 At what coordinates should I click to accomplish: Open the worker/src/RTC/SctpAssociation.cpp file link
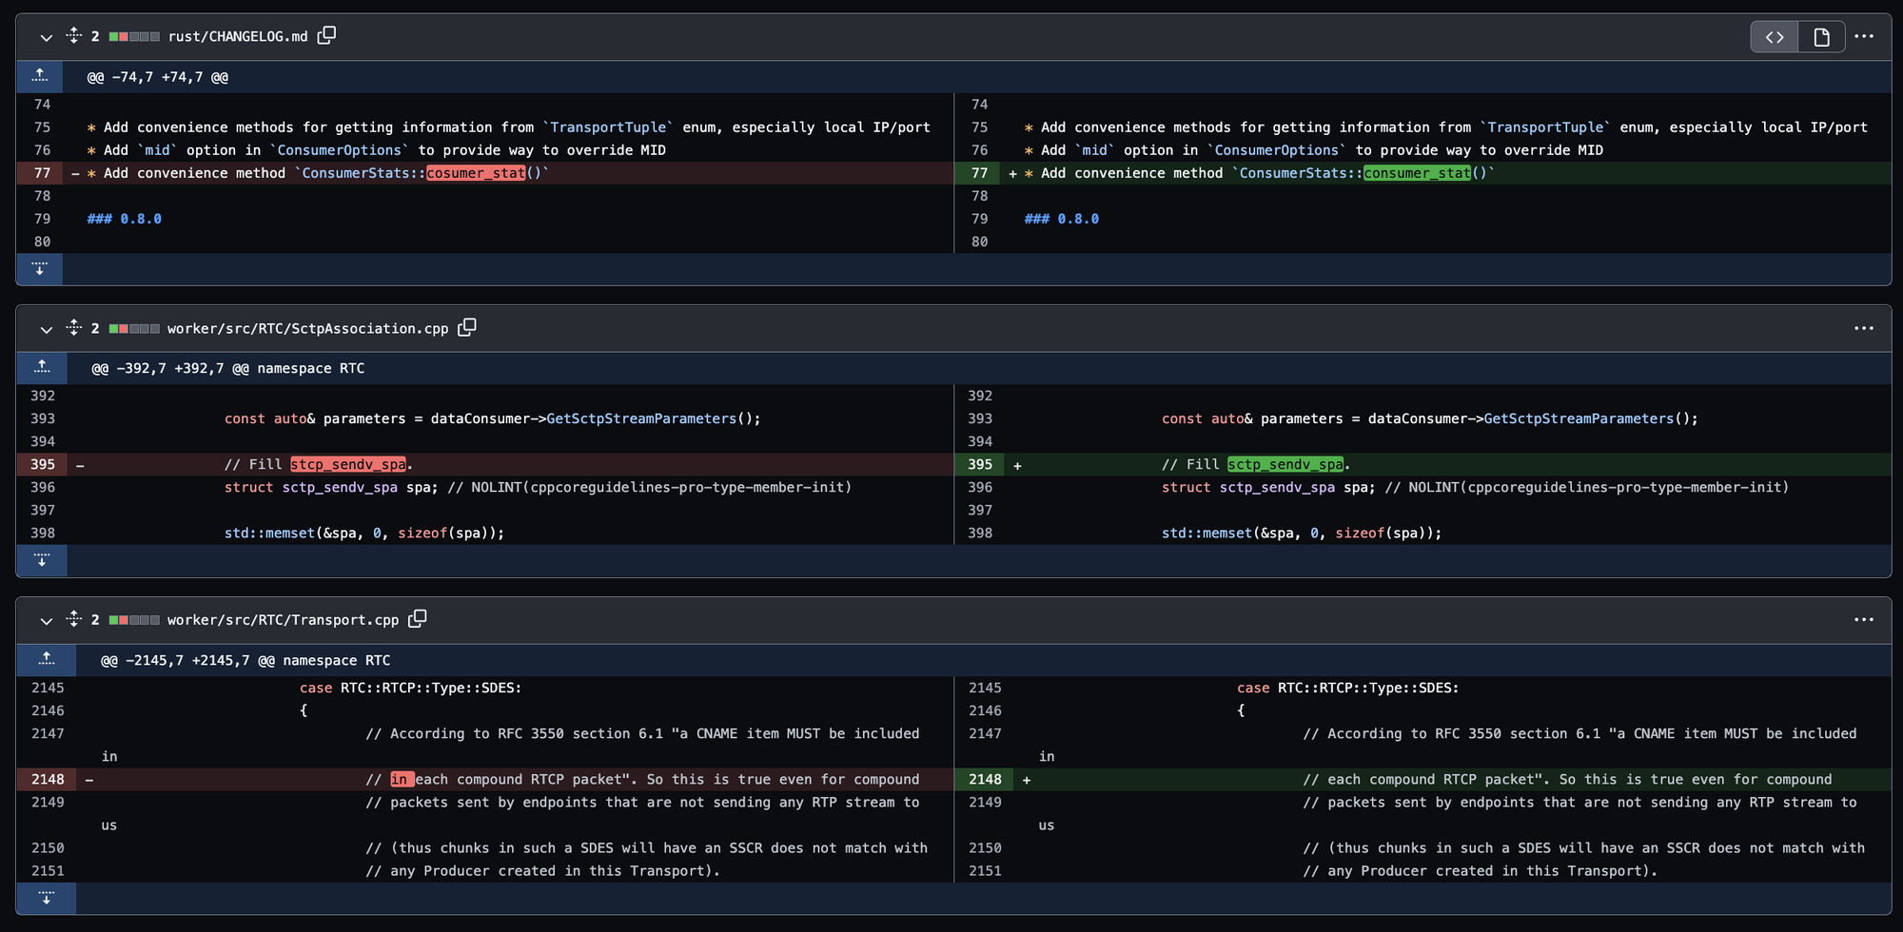click(x=307, y=328)
